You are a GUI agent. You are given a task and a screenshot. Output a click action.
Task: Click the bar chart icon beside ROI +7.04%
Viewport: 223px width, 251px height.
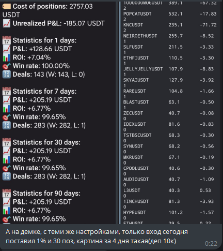coord(7,57)
